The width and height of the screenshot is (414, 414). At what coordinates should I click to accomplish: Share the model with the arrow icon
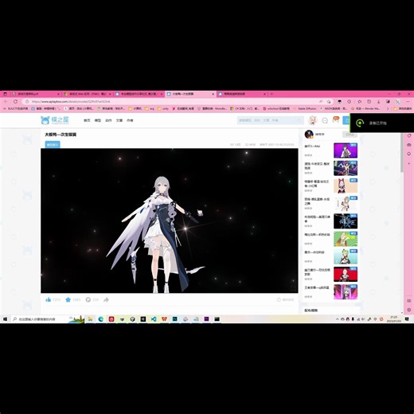coord(106,299)
